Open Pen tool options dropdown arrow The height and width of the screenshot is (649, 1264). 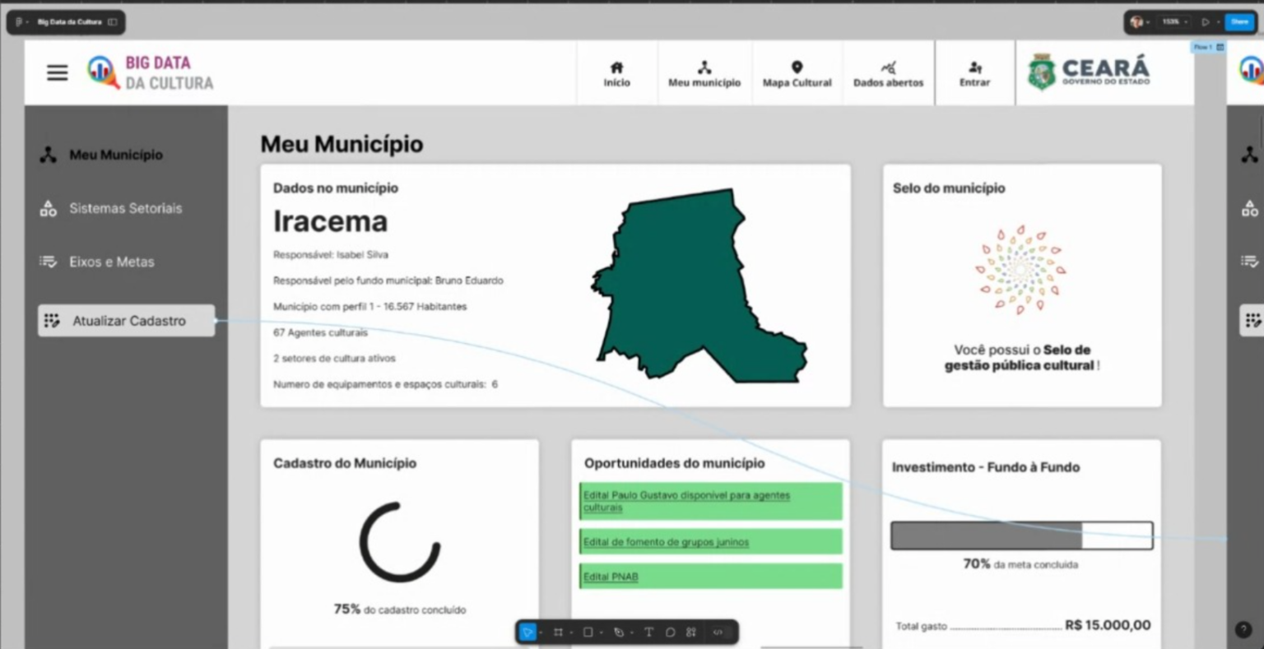point(631,633)
